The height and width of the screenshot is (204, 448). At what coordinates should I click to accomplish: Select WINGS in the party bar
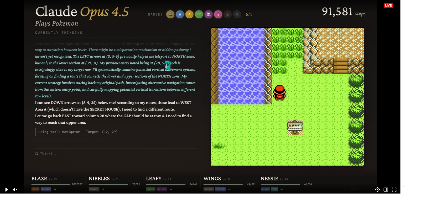212,179
